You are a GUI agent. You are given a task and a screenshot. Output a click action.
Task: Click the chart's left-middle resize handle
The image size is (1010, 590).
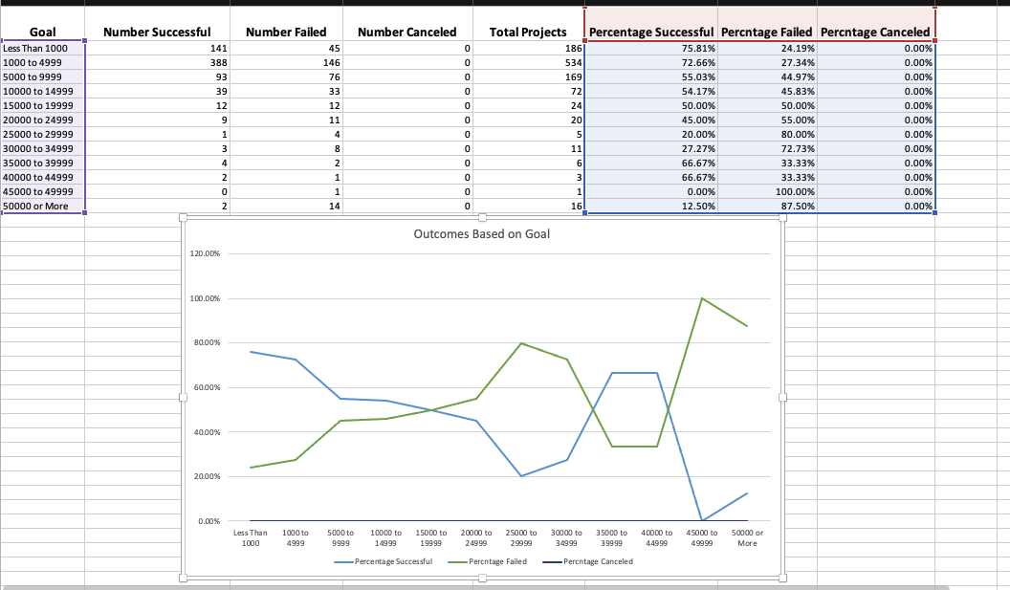[183, 398]
